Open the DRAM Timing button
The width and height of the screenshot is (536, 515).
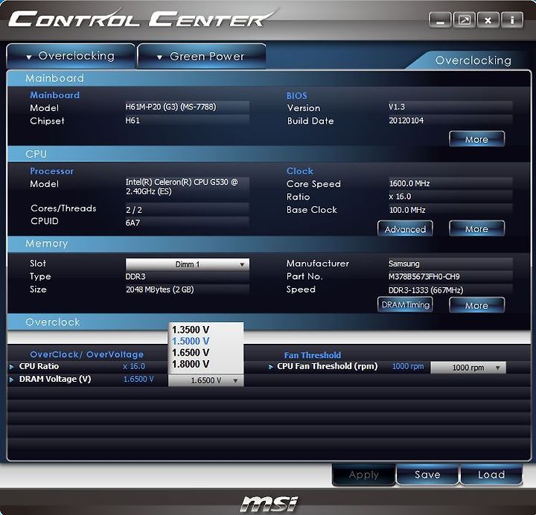tap(405, 304)
